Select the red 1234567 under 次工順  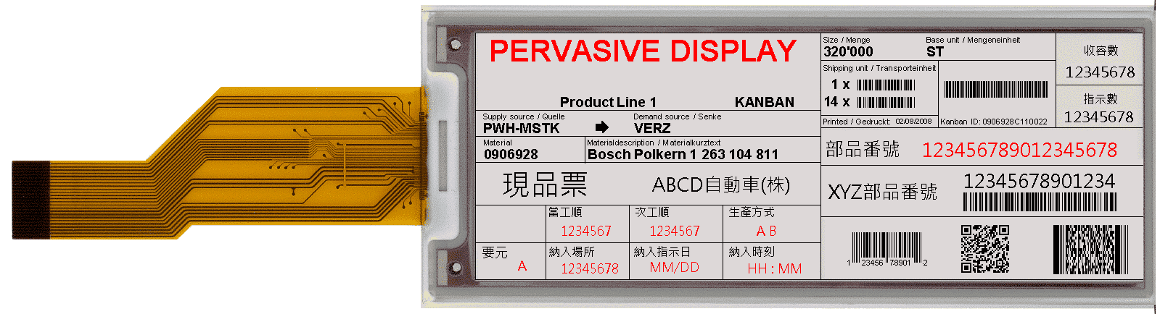coord(675,231)
